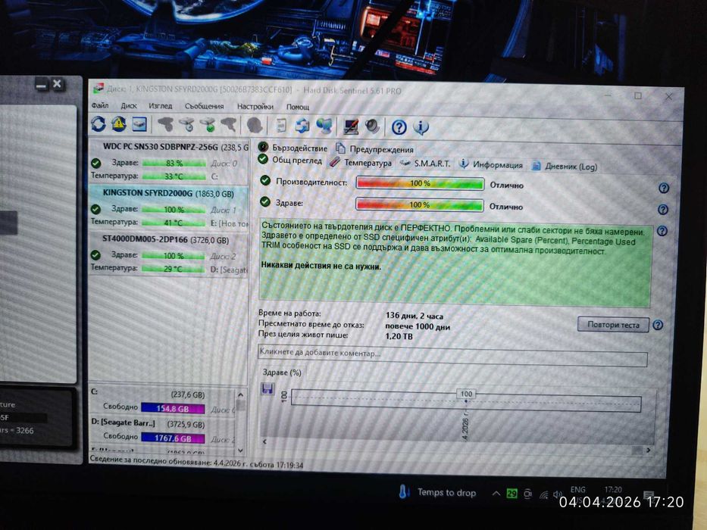The image size is (707, 530).
Task: Click the C: free space 154,8 GB bar
Action: pos(173,408)
